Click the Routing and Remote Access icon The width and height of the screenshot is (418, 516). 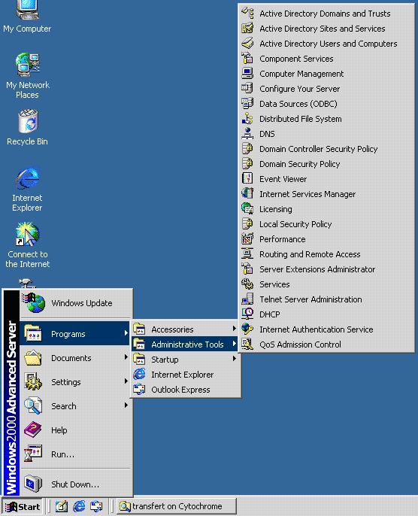click(x=247, y=254)
